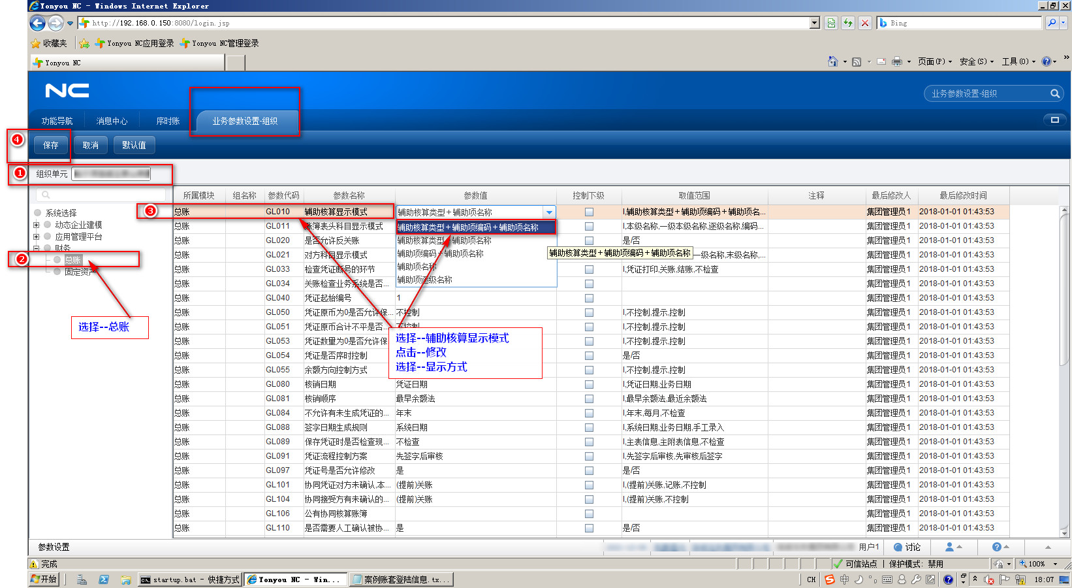The width and height of the screenshot is (1072, 588).
Task: Click the Sogou input method S icon
Action: 829,580
